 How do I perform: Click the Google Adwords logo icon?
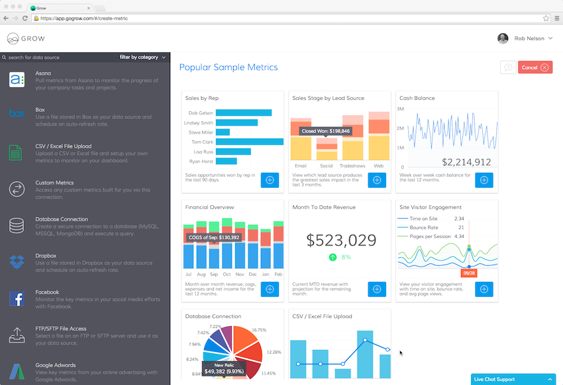coord(17,372)
